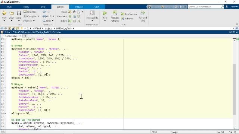239x134 pixels.
Task: Toggle breakpoint on line 25
Action: coord(5,78)
